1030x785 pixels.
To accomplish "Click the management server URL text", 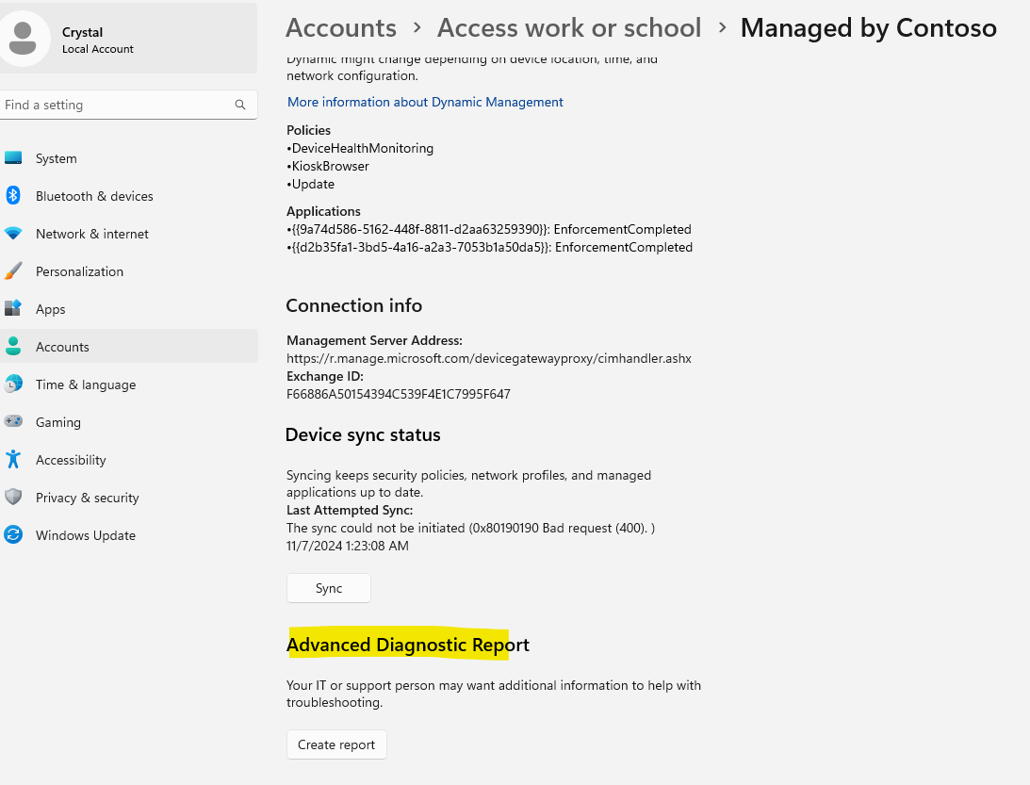I will [x=489, y=358].
